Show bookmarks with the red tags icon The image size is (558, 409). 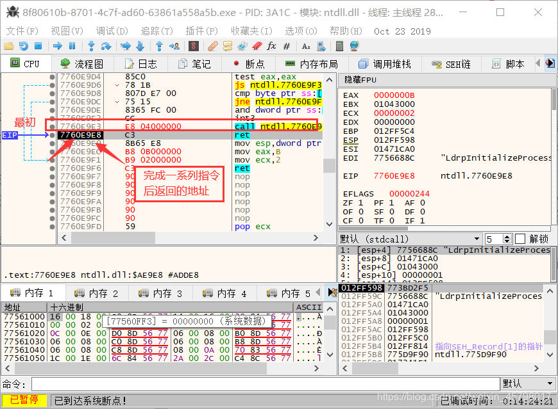pos(257,46)
